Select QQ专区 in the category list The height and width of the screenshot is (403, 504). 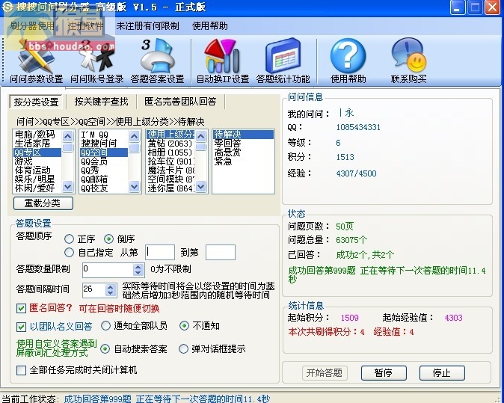[37, 153]
